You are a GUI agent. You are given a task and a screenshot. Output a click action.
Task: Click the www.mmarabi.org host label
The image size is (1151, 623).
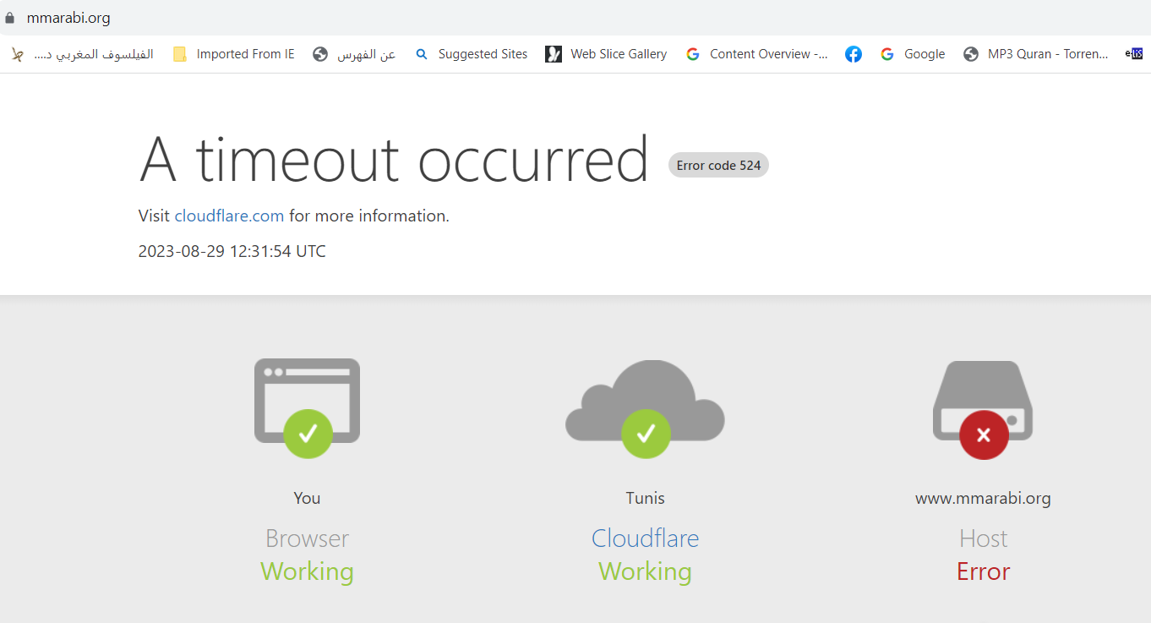pyautogui.click(x=983, y=498)
